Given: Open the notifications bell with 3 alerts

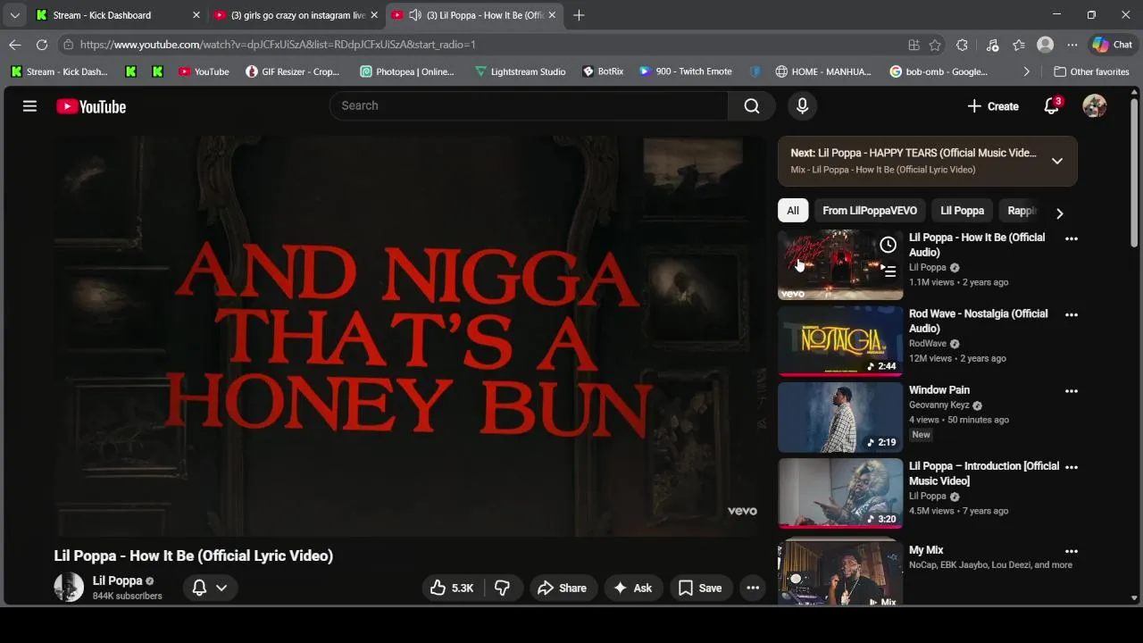Looking at the screenshot, I should (1052, 106).
